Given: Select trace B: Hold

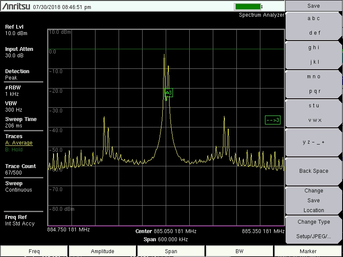Looking at the screenshot, I should tap(15, 150).
